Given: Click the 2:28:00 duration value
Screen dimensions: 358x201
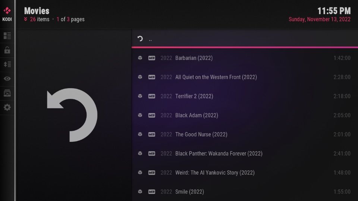Looking at the screenshot, I should [x=342, y=77].
